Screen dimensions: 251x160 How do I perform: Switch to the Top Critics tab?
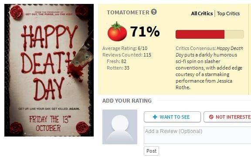pyautogui.click(x=228, y=13)
